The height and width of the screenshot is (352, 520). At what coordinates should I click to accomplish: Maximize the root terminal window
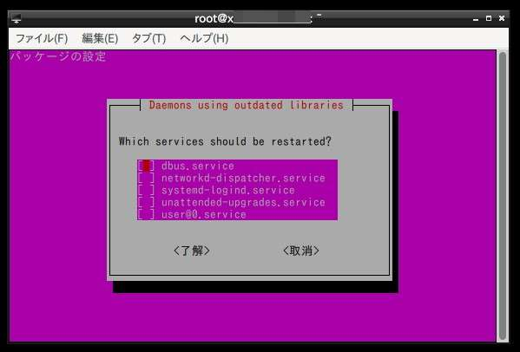coord(489,18)
